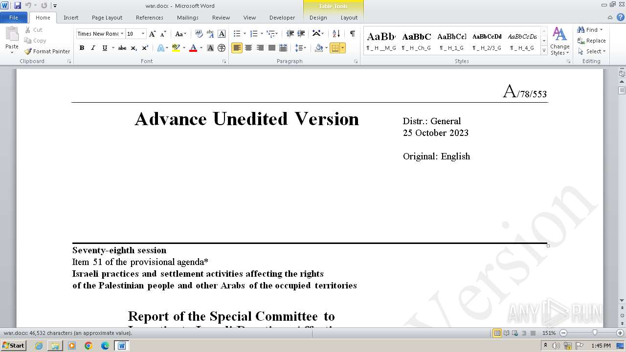
Task: Click the Shading paint bucket icon
Action: pos(319,48)
